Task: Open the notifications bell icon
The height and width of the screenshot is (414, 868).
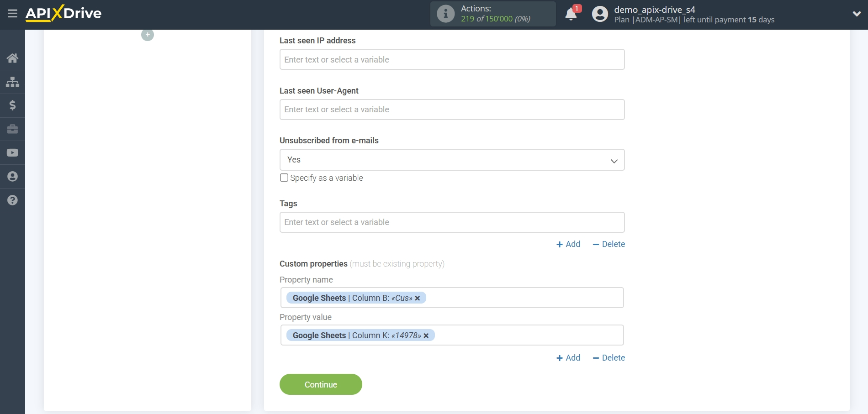Action: [x=571, y=14]
